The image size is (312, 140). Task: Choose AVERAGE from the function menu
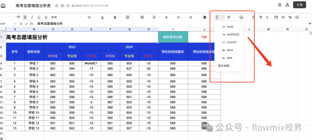pos(229,34)
